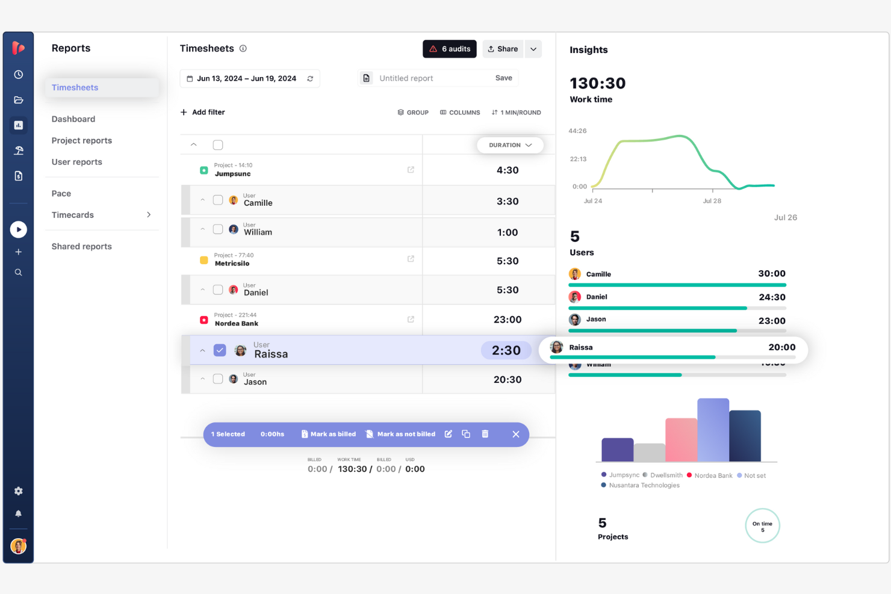Open search from the sidebar magnifier icon
Image resolution: width=891 pixels, height=594 pixels.
click(19, 273)
